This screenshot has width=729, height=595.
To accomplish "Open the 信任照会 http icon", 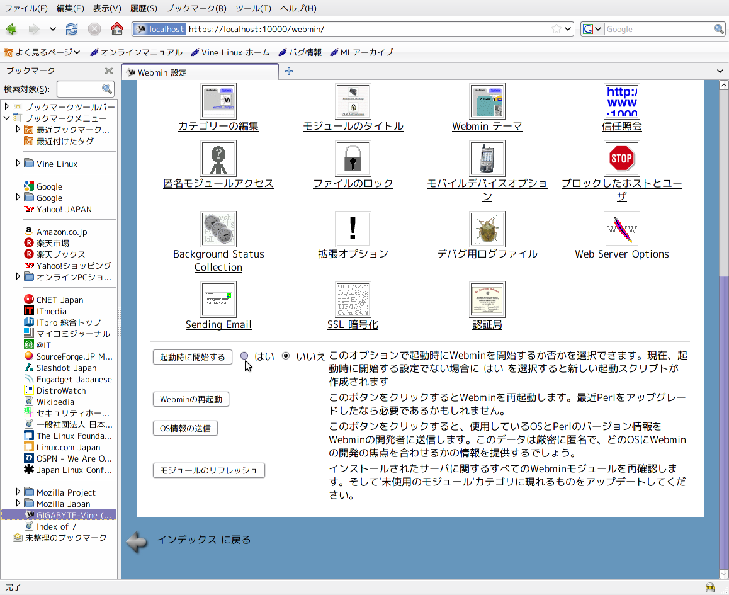I will pyautogui.click(x=621, y=101).
